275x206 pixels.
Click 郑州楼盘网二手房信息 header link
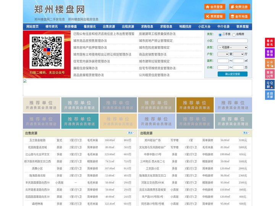(x=50, y=19)
